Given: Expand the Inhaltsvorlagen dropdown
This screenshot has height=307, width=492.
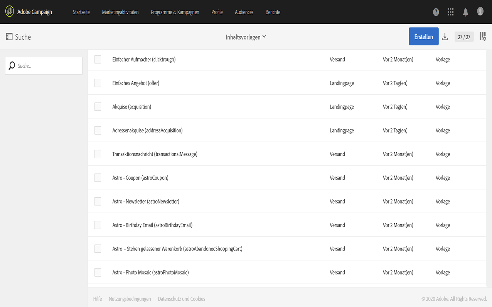Looking at the screenshot, I should click(246, 37).
